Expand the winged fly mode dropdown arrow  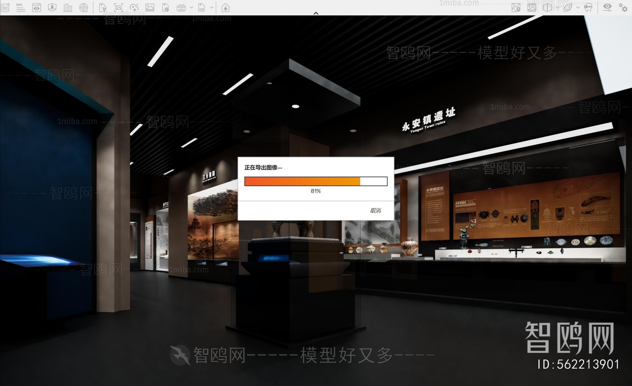tap(578, 8)
